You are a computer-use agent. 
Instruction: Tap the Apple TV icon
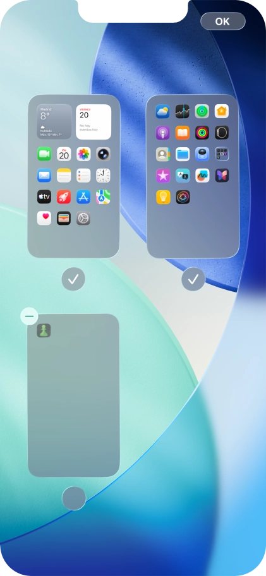click(44, 197)
